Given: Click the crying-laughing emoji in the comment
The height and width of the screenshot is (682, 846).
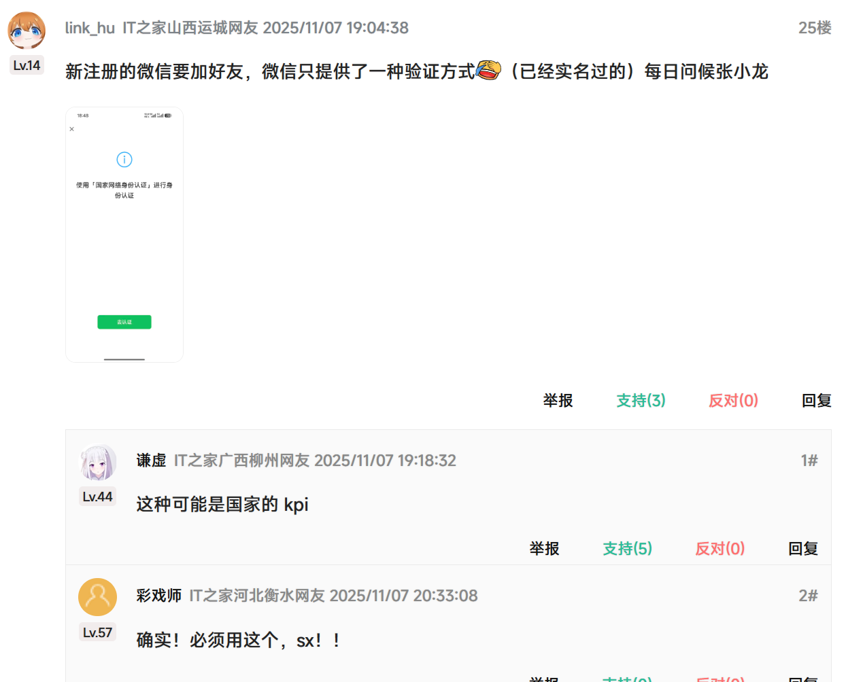Looking at the screenshot, I should [488, 70].
